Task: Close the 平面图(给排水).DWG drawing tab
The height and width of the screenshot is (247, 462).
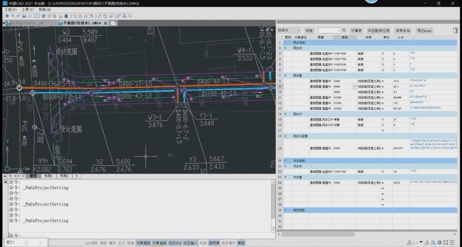Action: point(105,23)
